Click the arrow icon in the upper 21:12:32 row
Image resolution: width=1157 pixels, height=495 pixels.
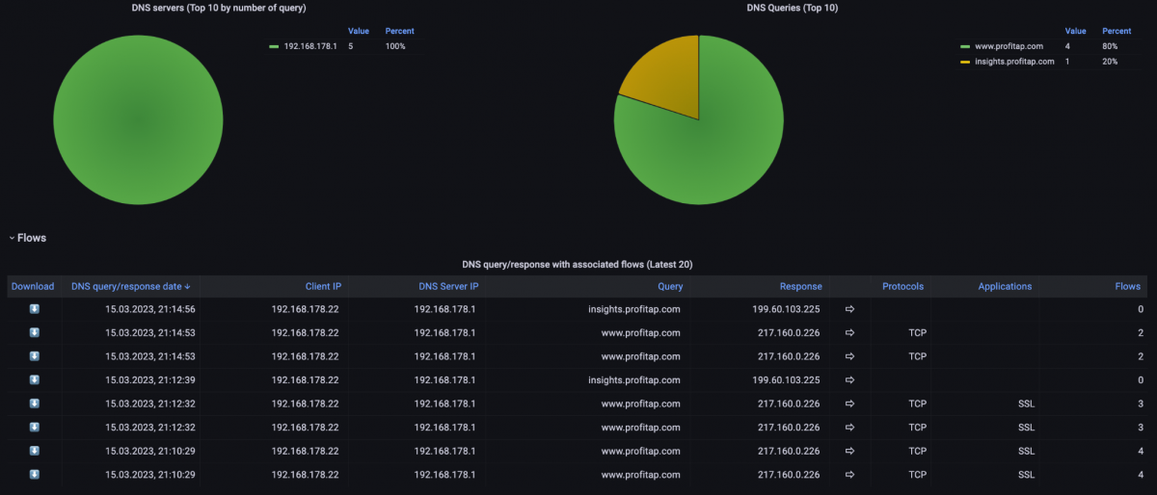point(849,404)
